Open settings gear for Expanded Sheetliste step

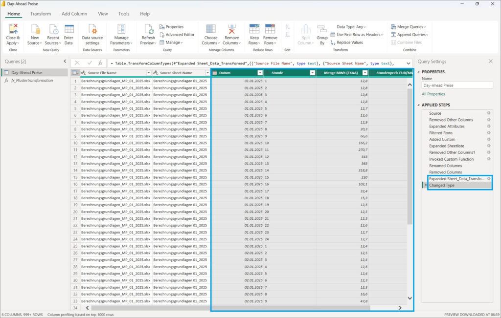[489, 146]
